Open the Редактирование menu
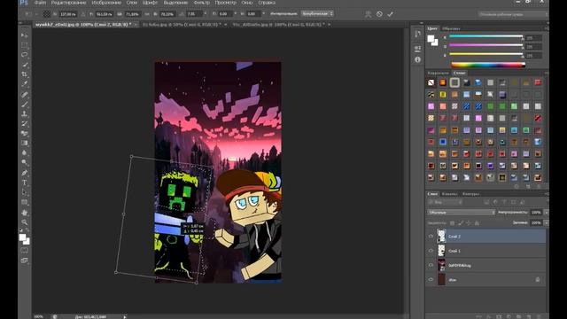Screen dimensions: 567x319 69,3
